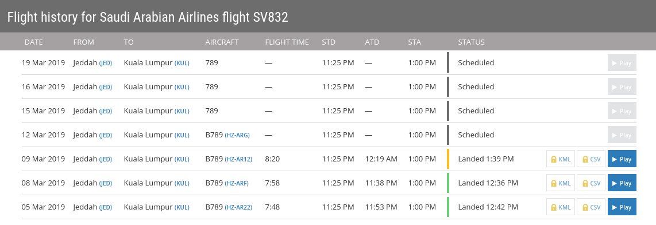Download KML for 09 Mar 2019 flight
Viewport: 656px width, 225px height.
tap(561, 159)
